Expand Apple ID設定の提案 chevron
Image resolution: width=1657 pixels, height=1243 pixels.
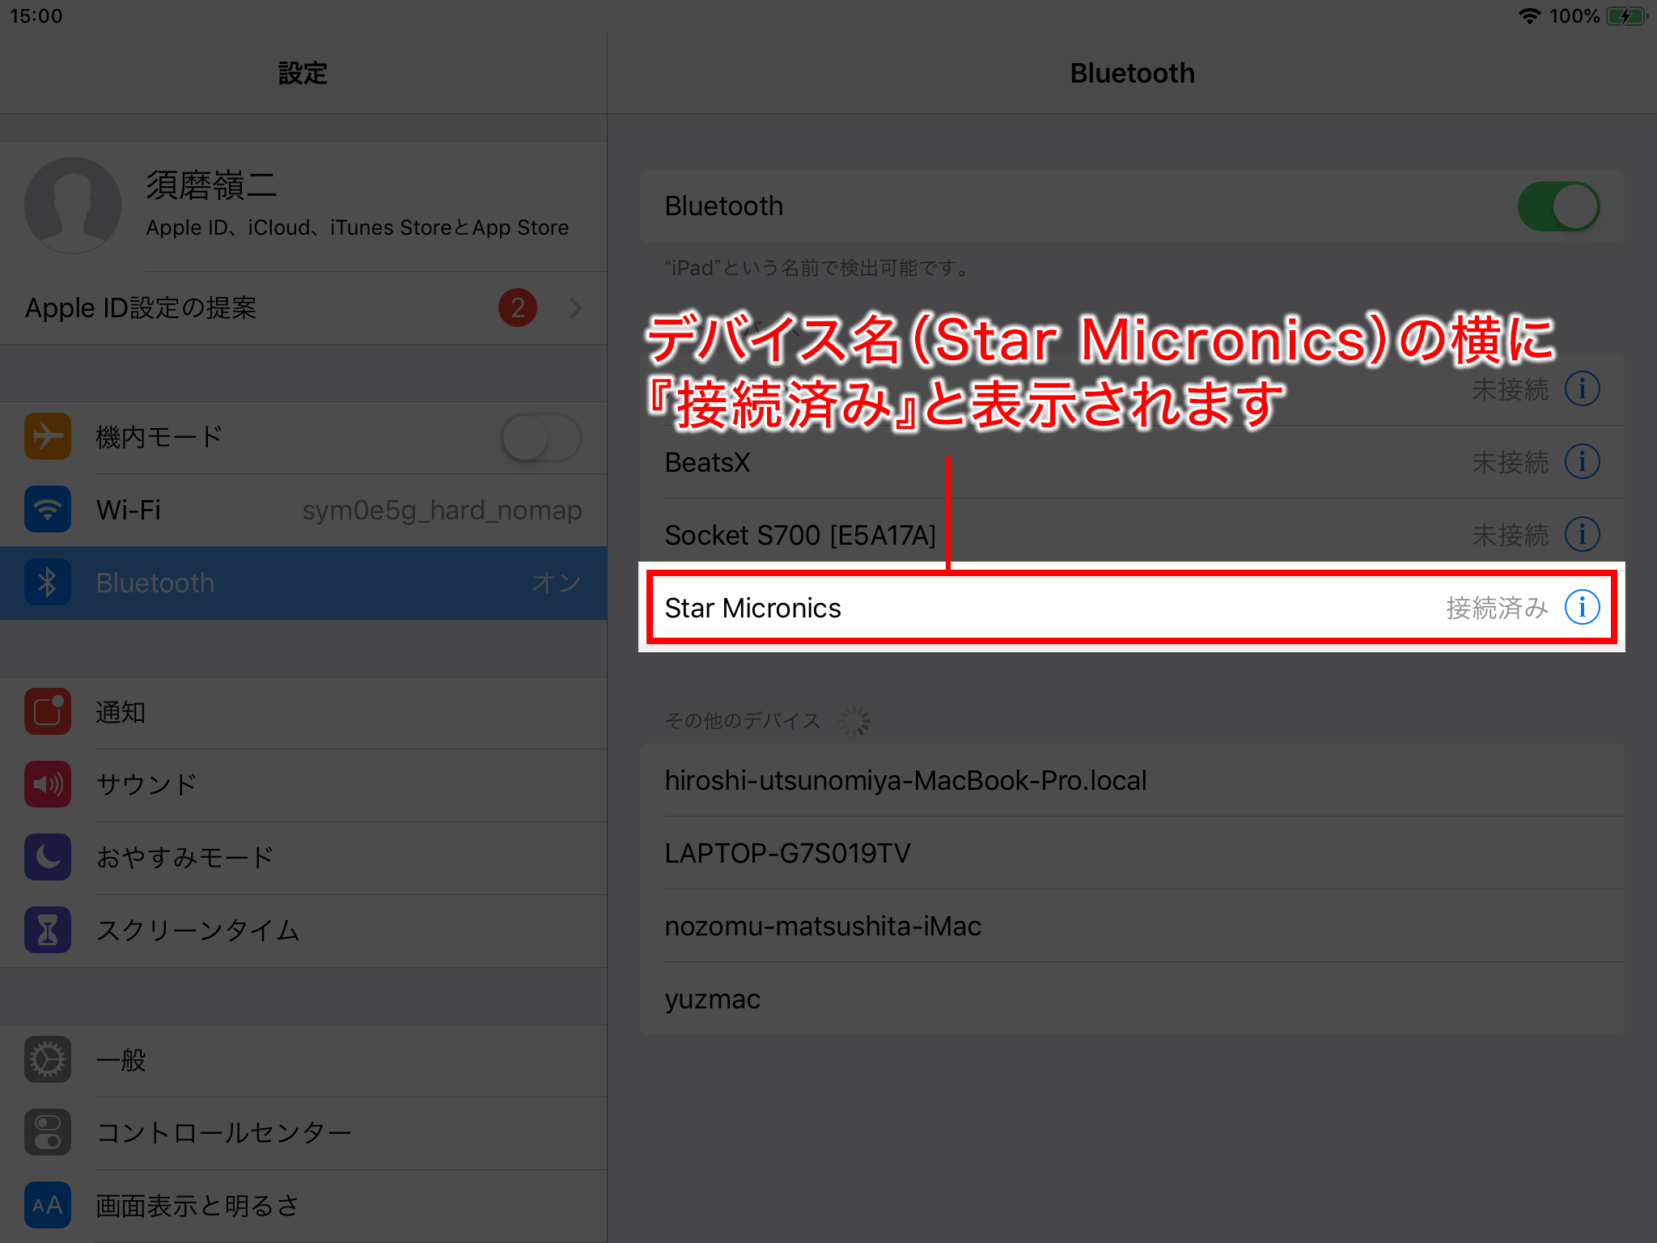point(575,308)
